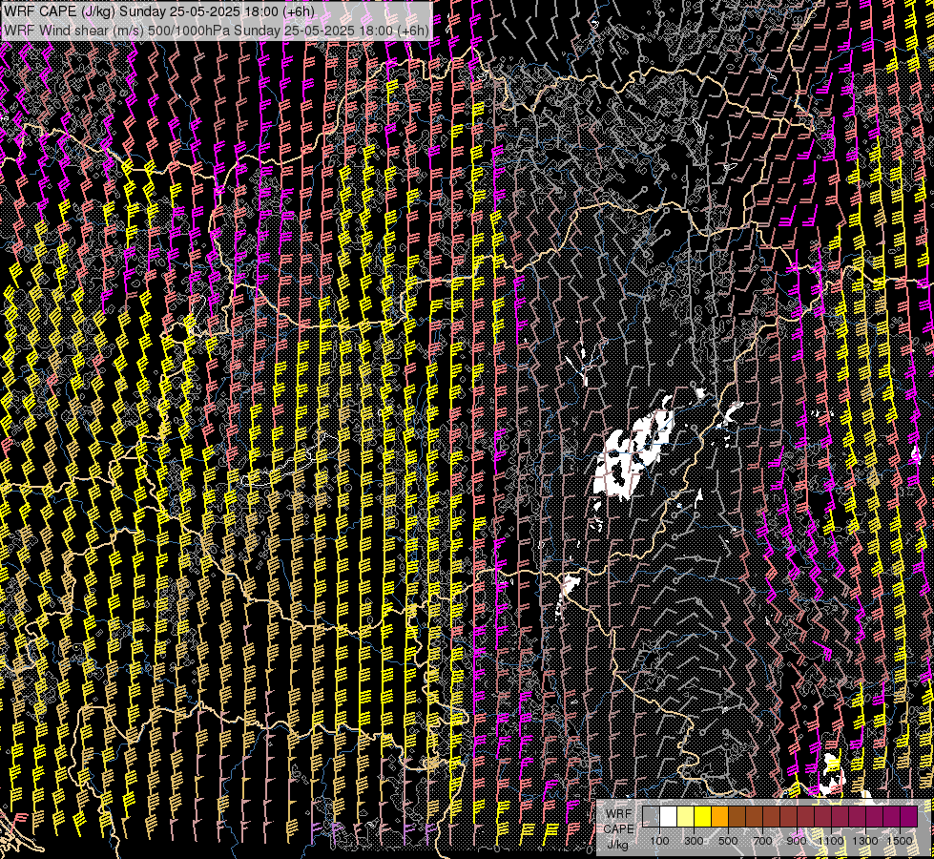Select the pale yellow legend swatch
This screenshot has width=934, height=859.
686,817
